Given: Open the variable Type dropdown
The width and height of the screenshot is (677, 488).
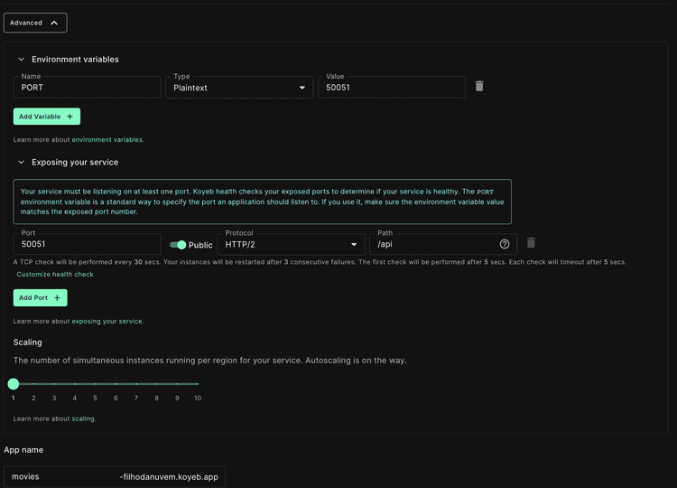Looking at the screenshot, I should [238, 88].
